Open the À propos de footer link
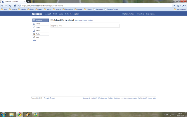The width and height of the screenshot is (187, 117). coord(86,98)
